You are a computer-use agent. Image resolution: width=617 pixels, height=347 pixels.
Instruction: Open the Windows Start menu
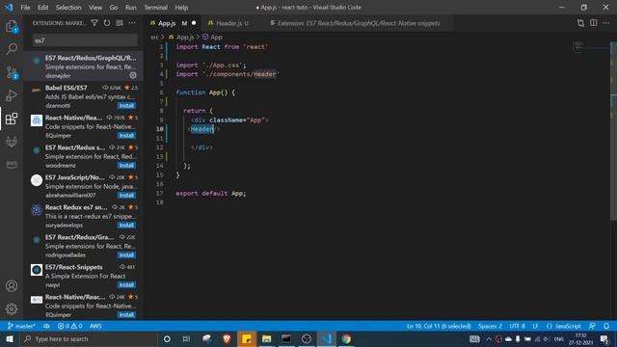(x=10, y=338)
